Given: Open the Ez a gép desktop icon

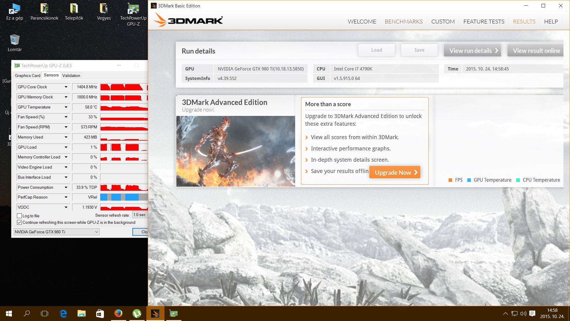Looking at the screenshot, I should tap(15, 12).
